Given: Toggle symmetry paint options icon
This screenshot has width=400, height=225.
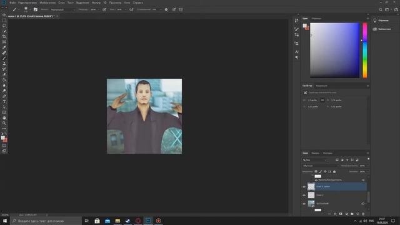Looking at the screenshot, I should coord(181,9).
